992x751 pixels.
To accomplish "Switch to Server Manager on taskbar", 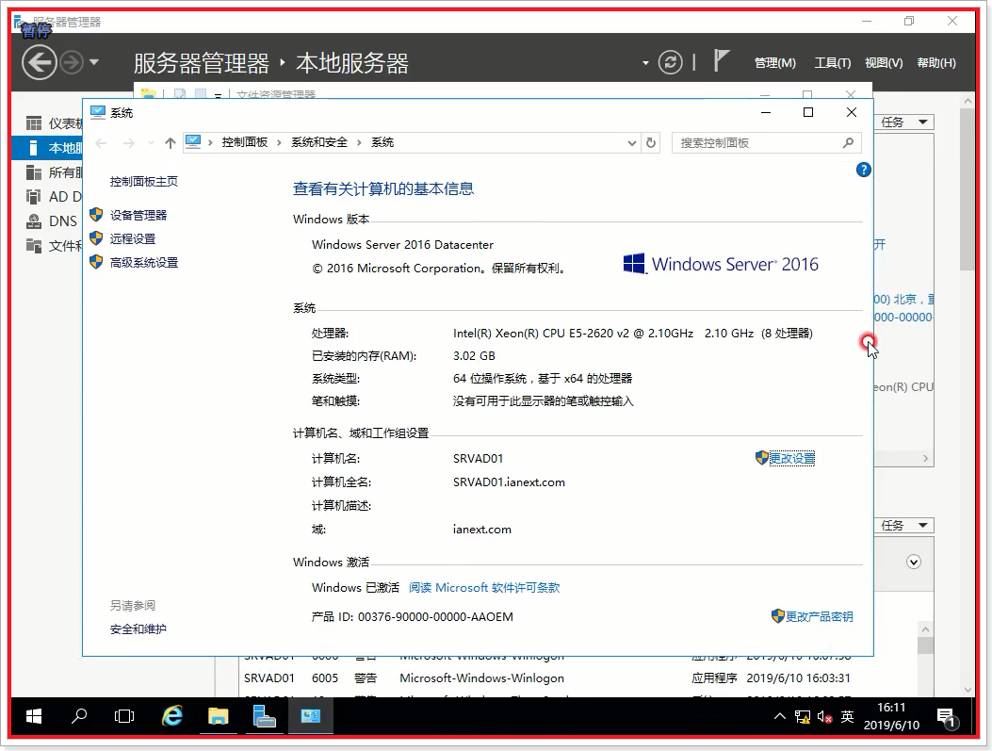I will (x=264, y=716).
